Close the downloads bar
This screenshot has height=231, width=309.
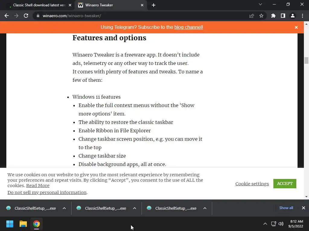coord(304,208)
